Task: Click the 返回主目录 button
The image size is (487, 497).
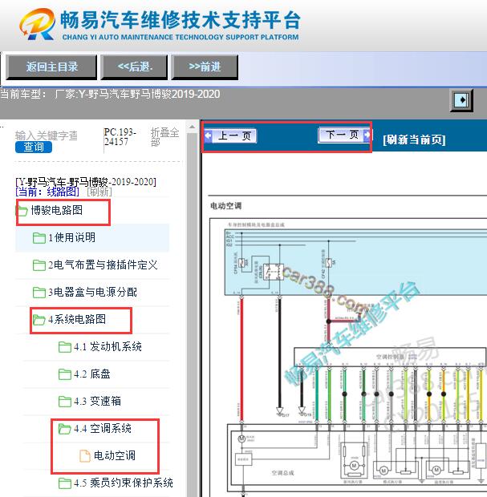Action: 51,67
